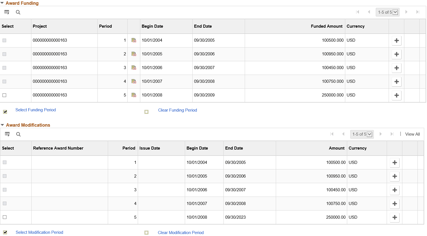Click the search icon in the Award Funding toolbar

click(x=18, y=12)
